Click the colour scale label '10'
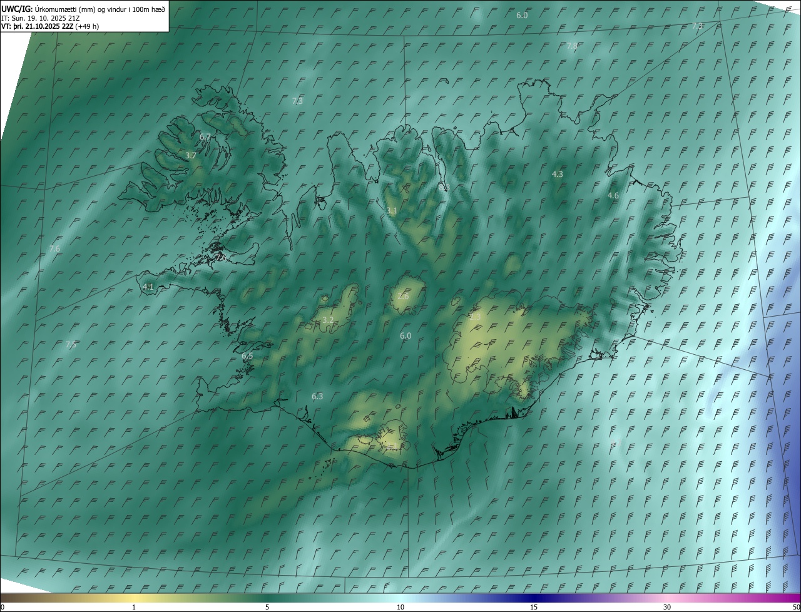This screenshot has height=612, width=801. coord(400,607)
